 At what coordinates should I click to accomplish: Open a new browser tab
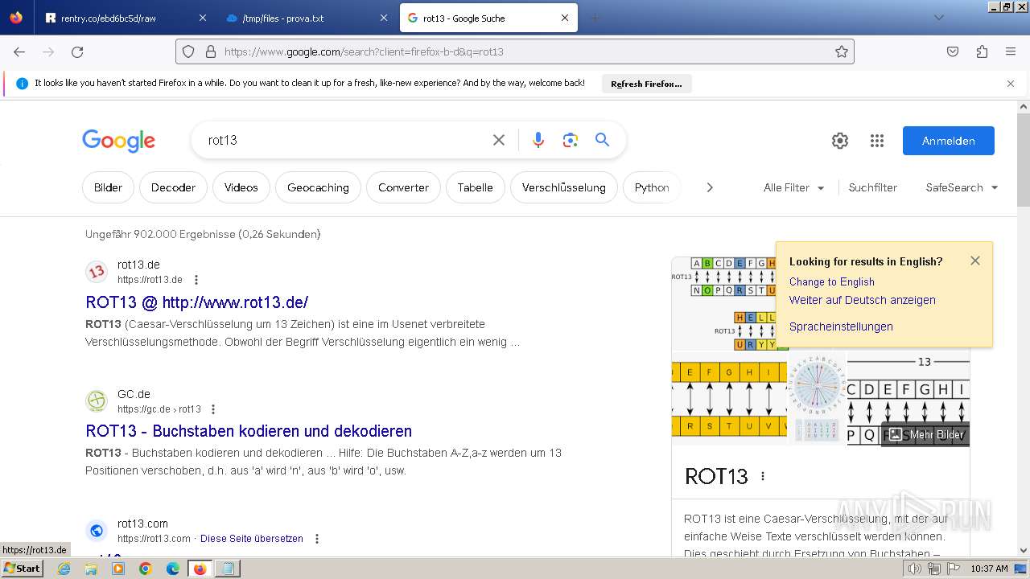[x=595, y=18]
